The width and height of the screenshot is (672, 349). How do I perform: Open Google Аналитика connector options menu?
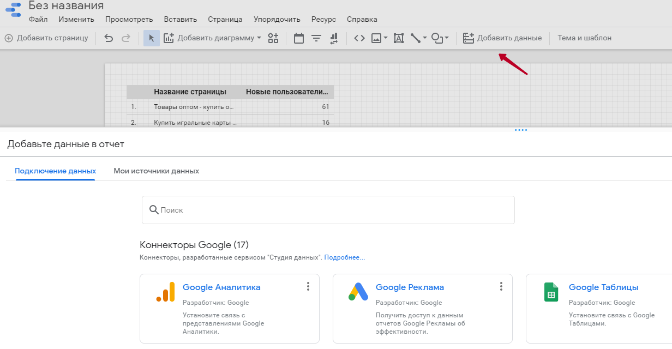[308, 287]
